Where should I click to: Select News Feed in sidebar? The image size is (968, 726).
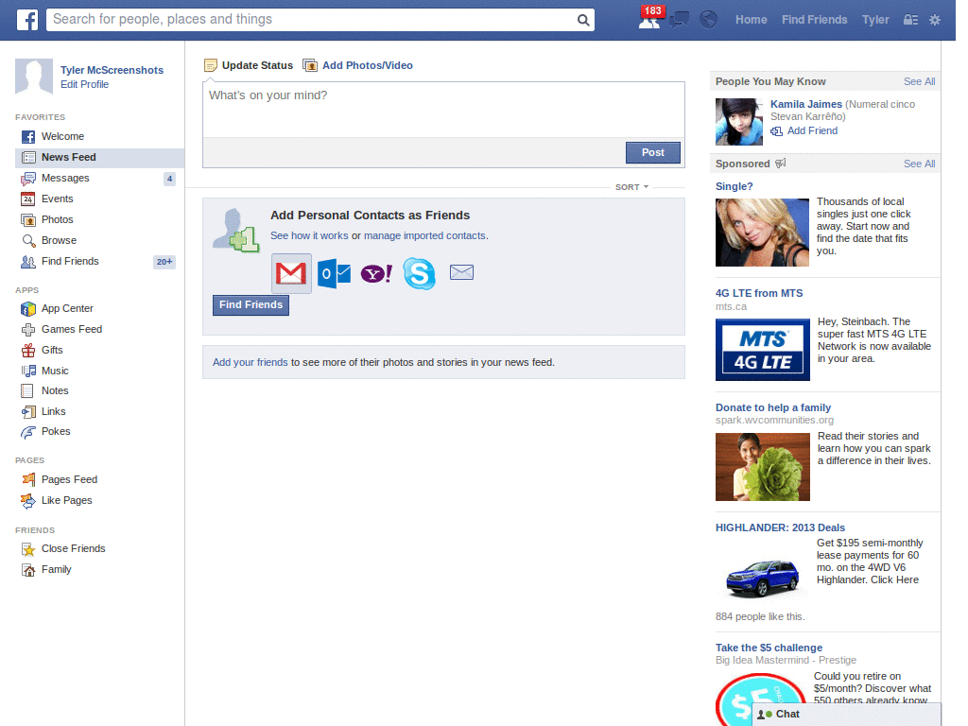[x=99, y=158]
